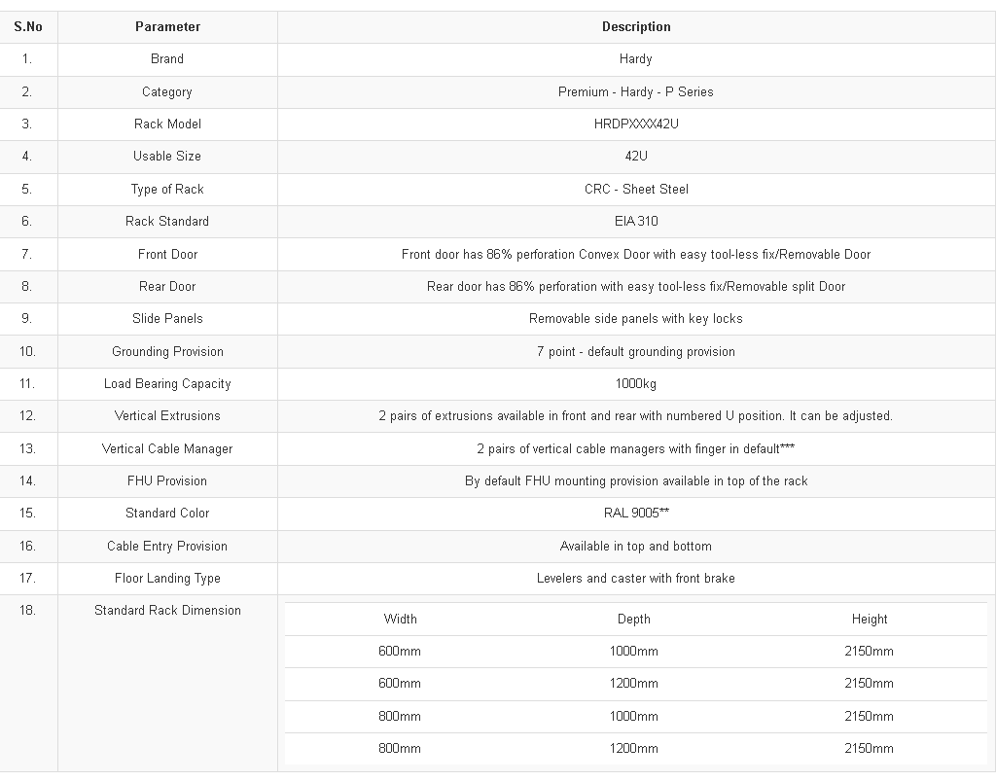The image size is (996, 781).
Task: Click the Description column header
Action: coord(636,27)
